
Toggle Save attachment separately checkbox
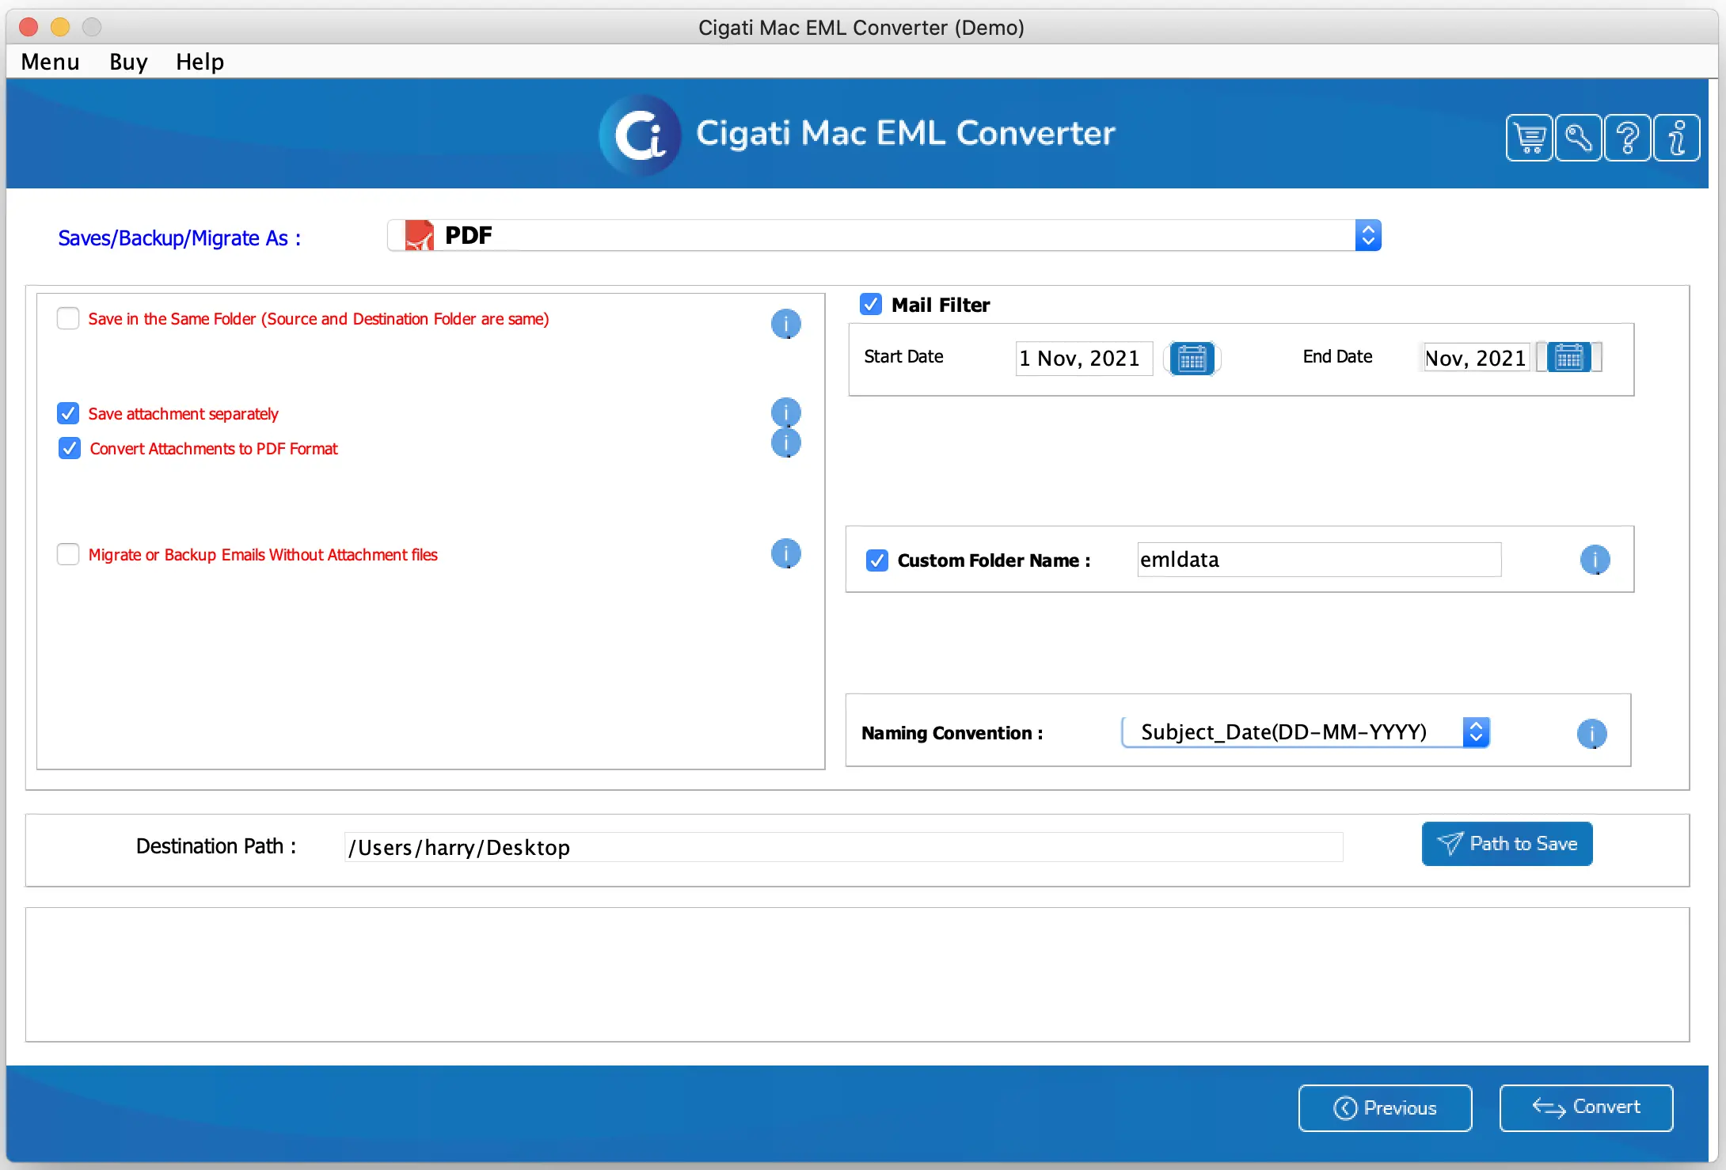pos(68,414)
